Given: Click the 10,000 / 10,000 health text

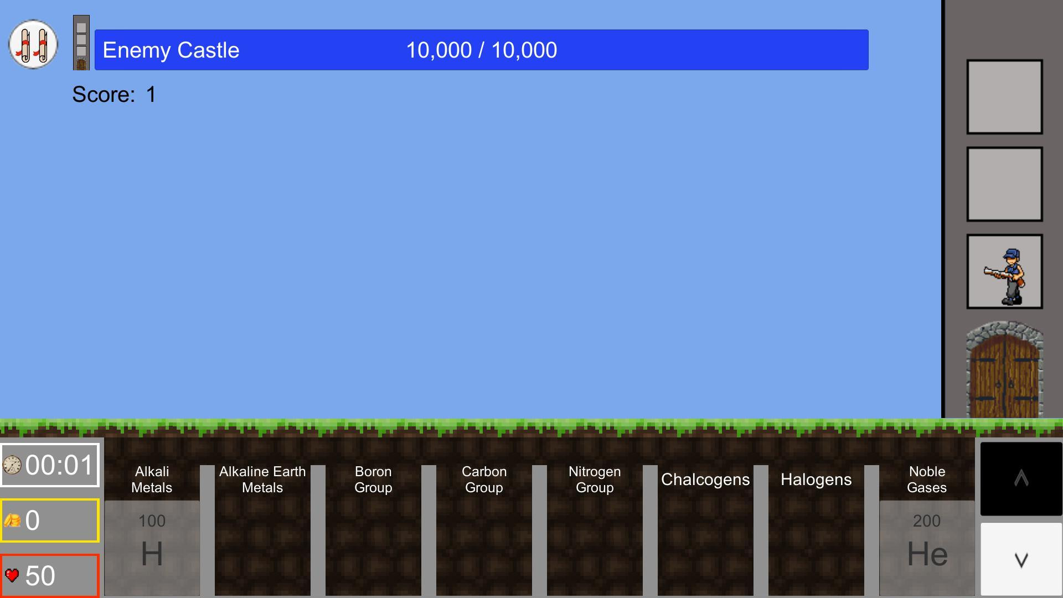Looking at the screenshot, I should [482, 50].
